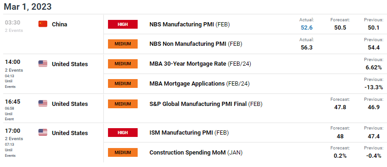Select MEDIUM badge for NBS Non Manufacturing PMI
The width and height of the screenshot is (387, 167).
pyautogui.click(x=123, y=44)
